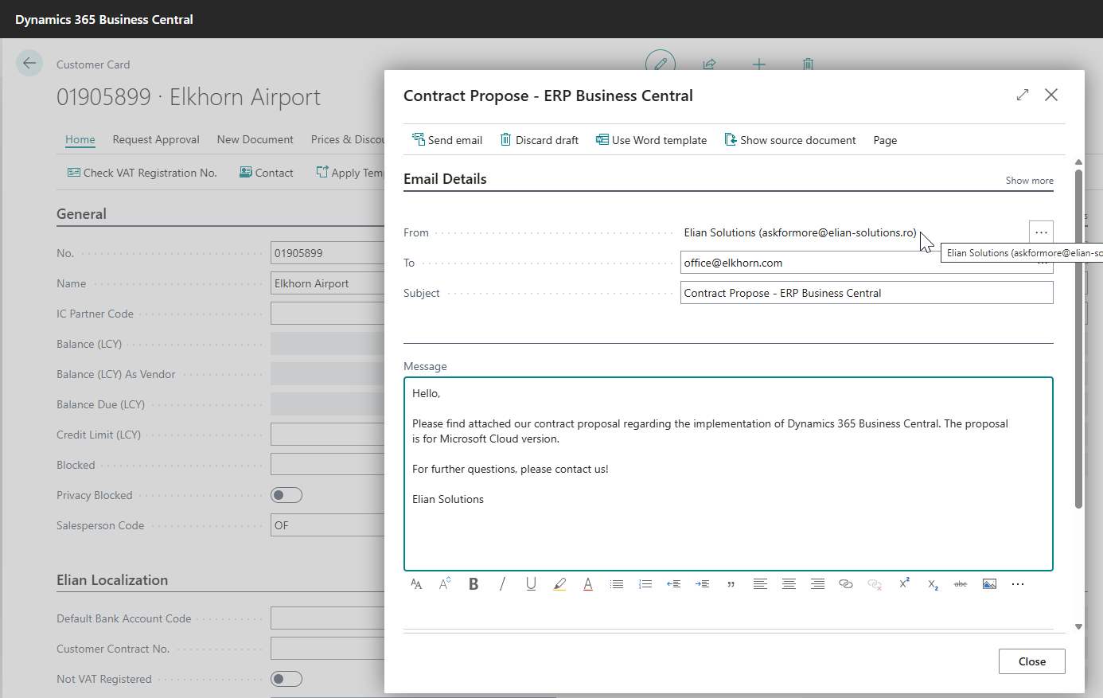Click the Salesperson Code field
Viewport: 1103px width, 698px height.
328,525
